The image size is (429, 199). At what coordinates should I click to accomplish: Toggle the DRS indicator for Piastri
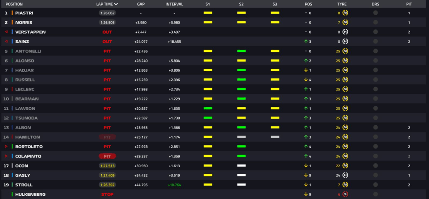pos(375,13)
